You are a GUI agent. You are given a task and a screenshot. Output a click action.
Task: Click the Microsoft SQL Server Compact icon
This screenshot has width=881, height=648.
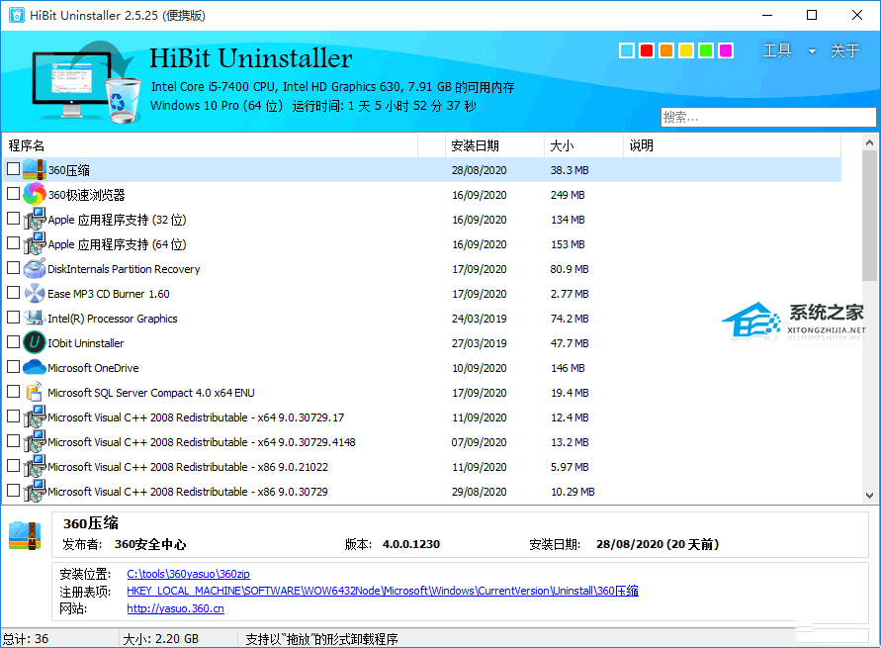pyautogui.click(x=35, y=393)
